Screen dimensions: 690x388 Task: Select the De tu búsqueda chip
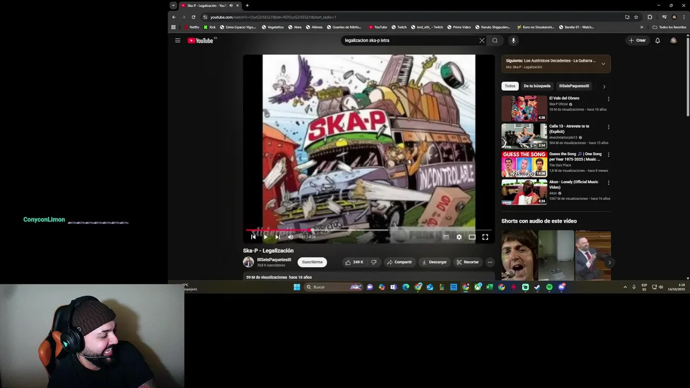(x=537, y=86)
